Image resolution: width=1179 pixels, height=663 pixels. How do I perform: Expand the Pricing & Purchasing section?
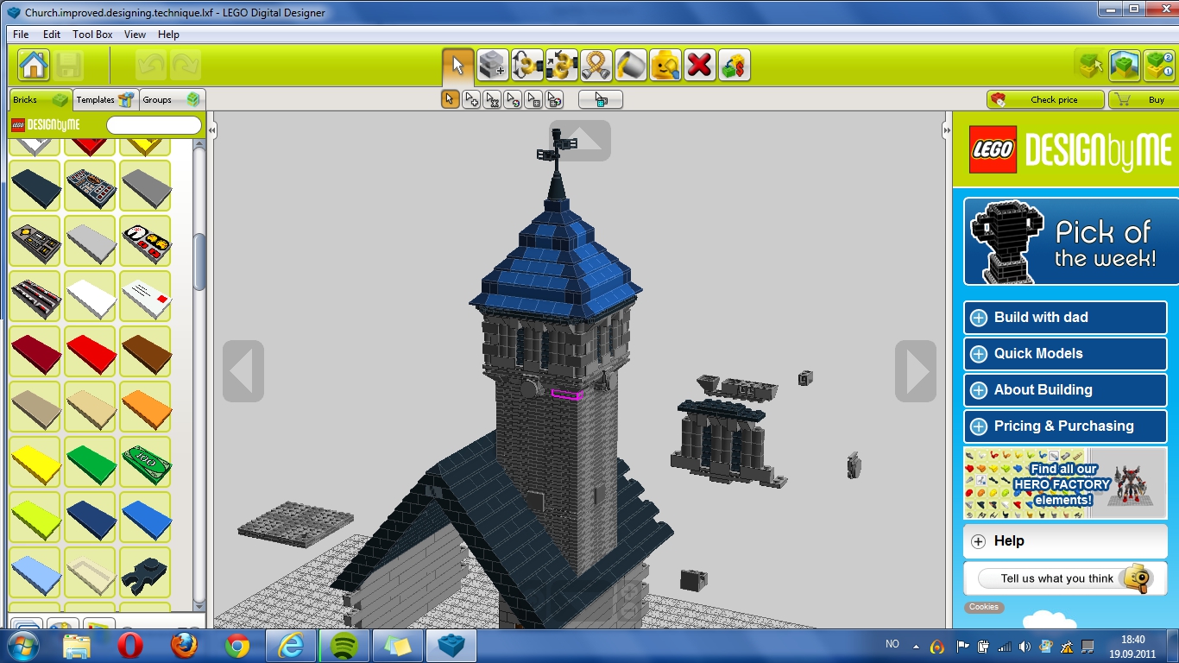pos(1065,426)
